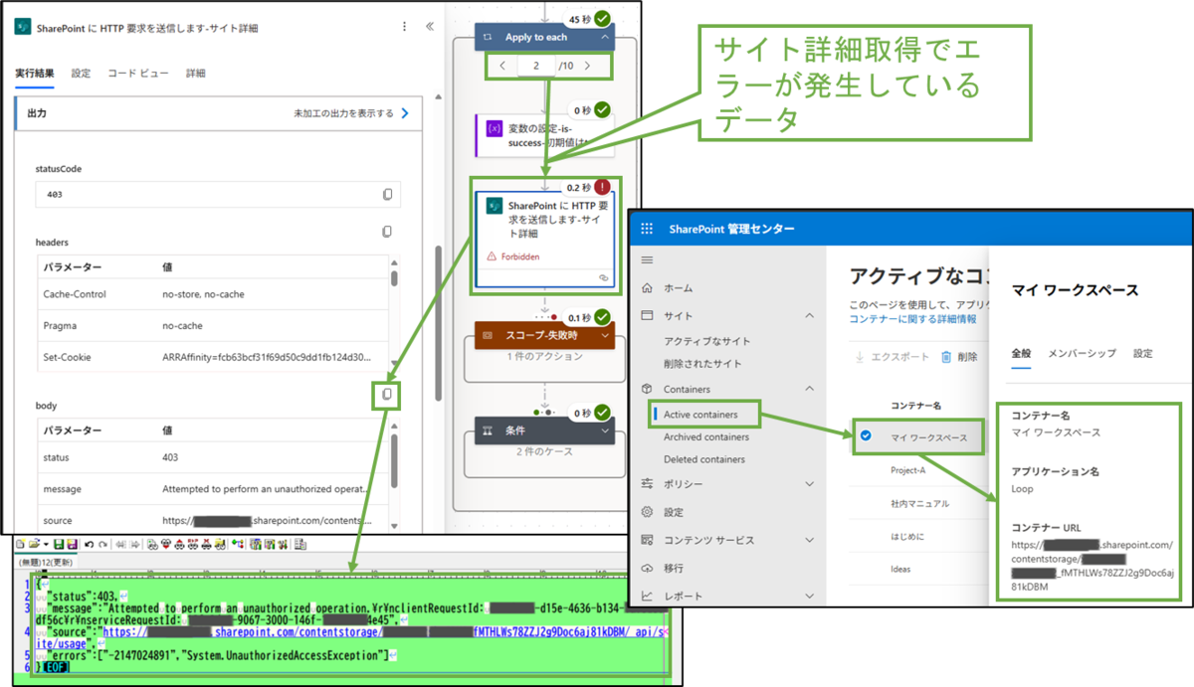Expand the ポリシー section in sidebar
The width and height of the screenshot is (1194, 687).
tap(809, 483)
